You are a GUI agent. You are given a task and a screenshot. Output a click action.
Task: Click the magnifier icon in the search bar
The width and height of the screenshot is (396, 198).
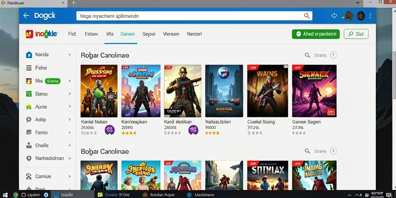click(307, 15)
